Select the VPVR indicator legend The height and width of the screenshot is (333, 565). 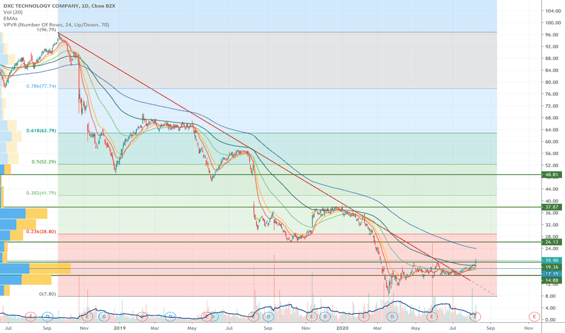click(56, 25)
